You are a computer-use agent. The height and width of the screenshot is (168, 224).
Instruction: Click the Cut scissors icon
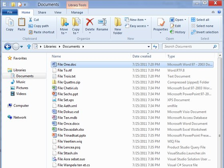click(x=30, y=20)
